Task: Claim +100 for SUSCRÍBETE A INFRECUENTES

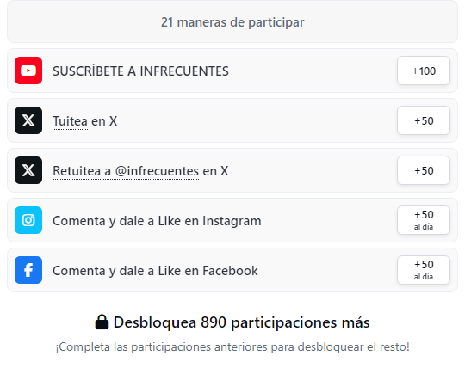Action: tap(424, 71)
